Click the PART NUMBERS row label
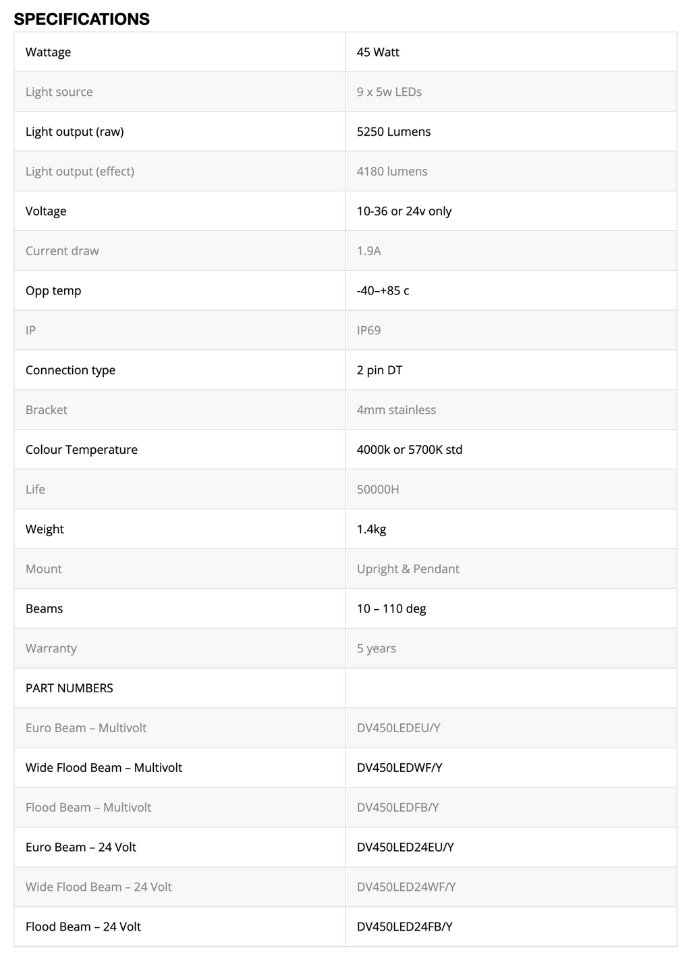This screenshot has height=959, width=691. 70,688
